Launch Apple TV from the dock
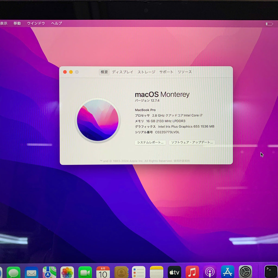 coord(175,272)
